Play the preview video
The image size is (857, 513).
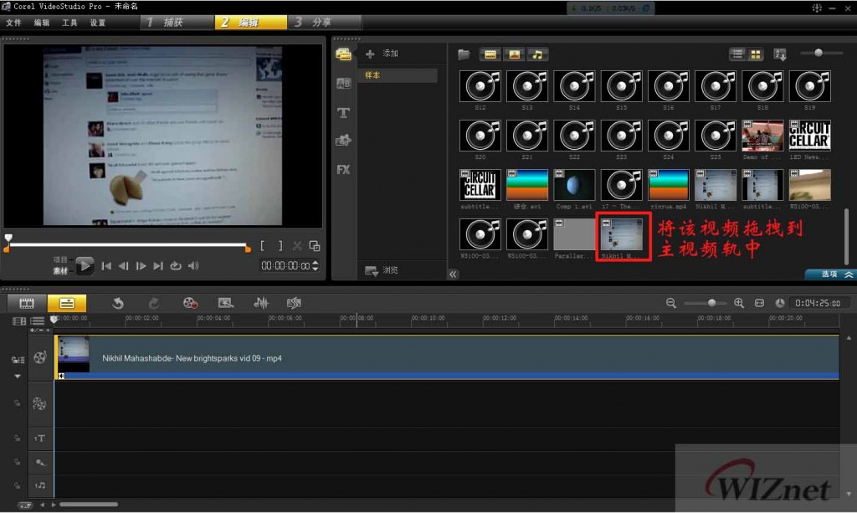pyautogui.click(x=85, y=266)
